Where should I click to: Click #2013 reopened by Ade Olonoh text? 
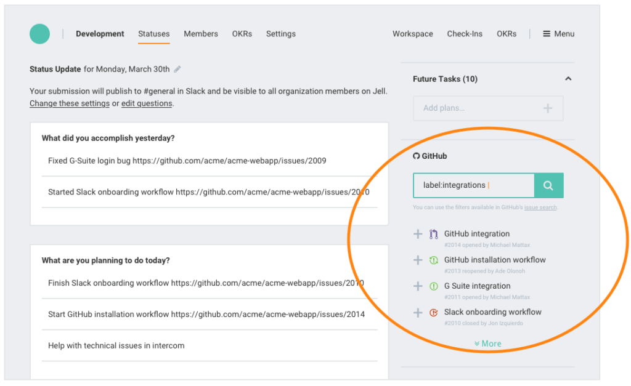pyautogui.click(x=484, y=271)
